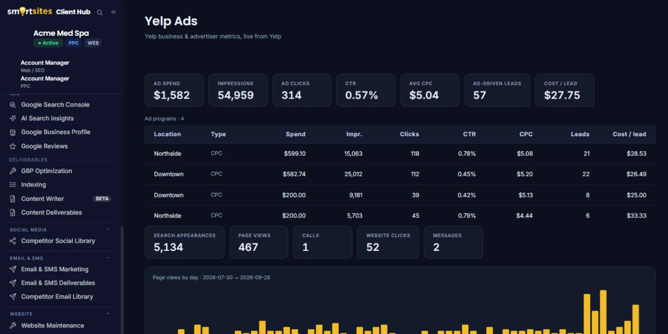
Task: Click the Competitor Email Library send icon
Action: [13, 297]
